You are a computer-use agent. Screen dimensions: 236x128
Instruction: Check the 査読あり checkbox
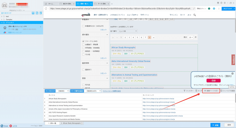pos(83,70)
